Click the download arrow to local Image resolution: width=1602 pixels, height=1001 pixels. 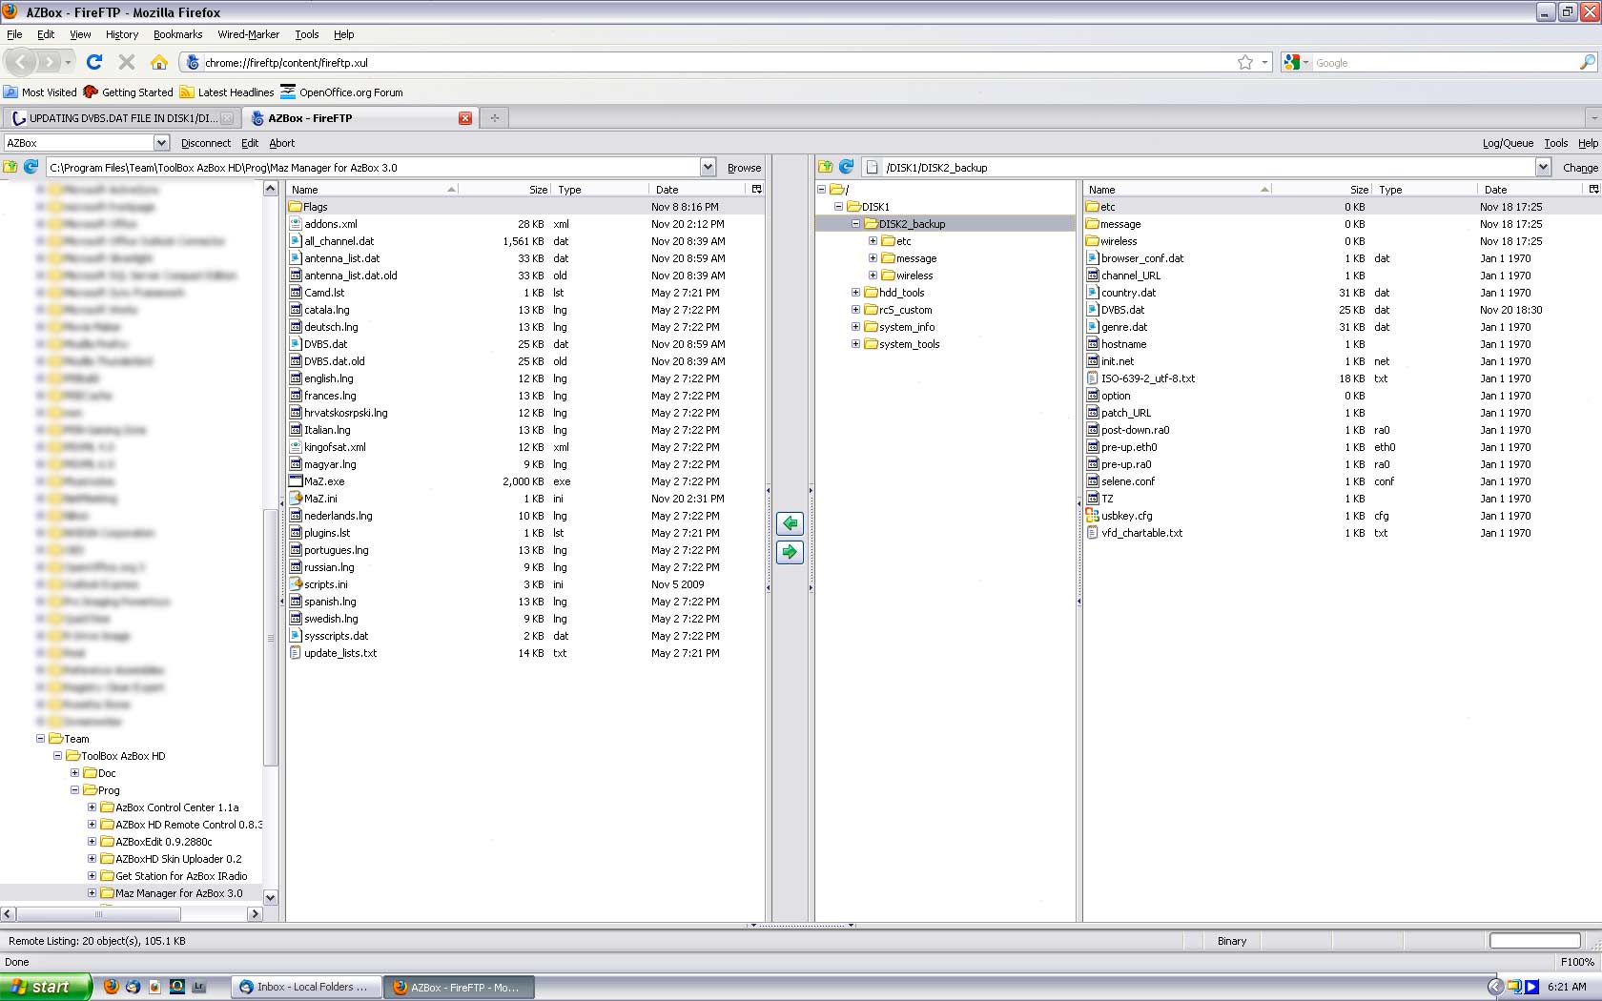[x=790, y=523]
